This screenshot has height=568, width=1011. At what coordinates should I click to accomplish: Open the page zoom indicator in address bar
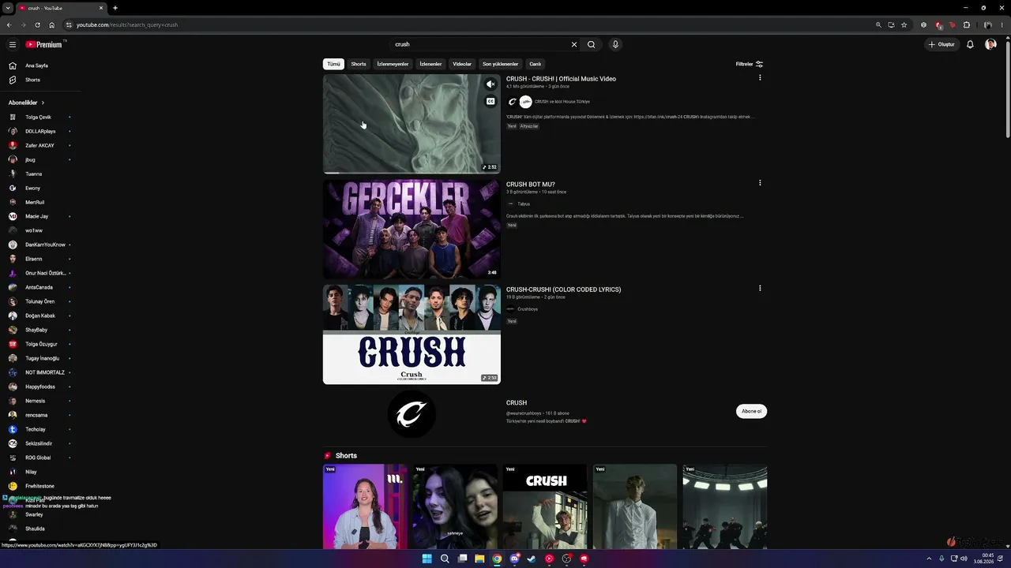(878, 24)
